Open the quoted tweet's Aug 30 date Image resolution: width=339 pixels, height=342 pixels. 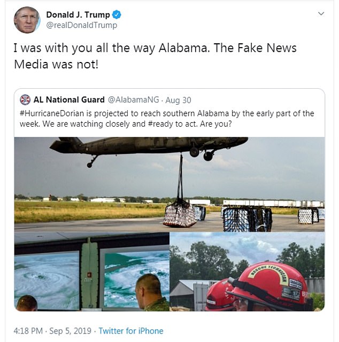[178, 100]
